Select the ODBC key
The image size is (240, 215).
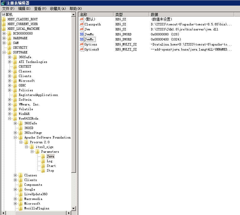click(22, 85)
